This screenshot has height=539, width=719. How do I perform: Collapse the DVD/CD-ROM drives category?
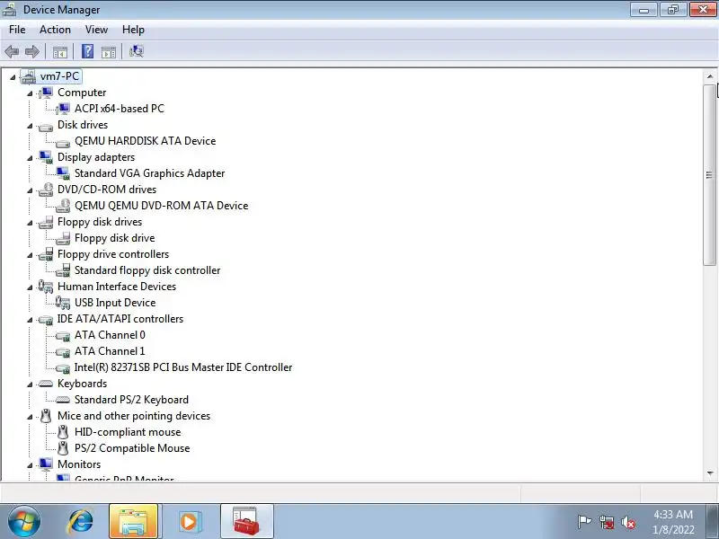point(30,190)
